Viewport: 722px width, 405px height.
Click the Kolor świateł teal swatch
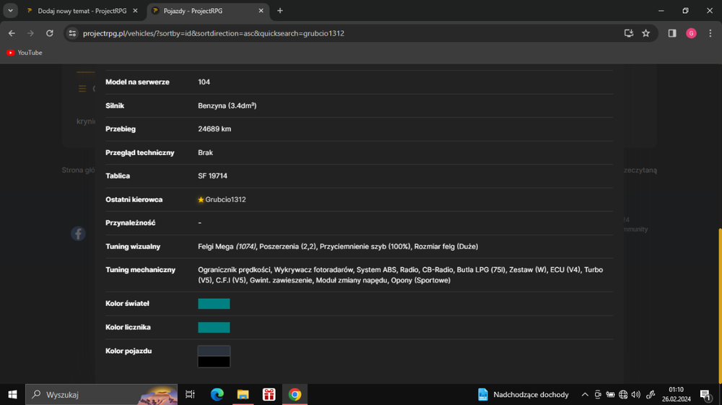click(214, 304)
